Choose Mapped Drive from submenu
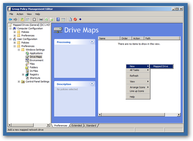The height and width of the screenshot is (141, 193). pos(161,66)
